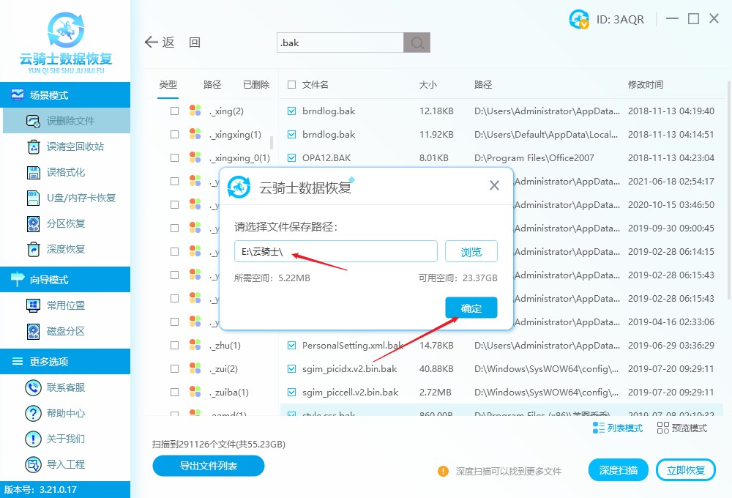
Task: Switch to 预览模式 preview view
Action: click(681, 428)
